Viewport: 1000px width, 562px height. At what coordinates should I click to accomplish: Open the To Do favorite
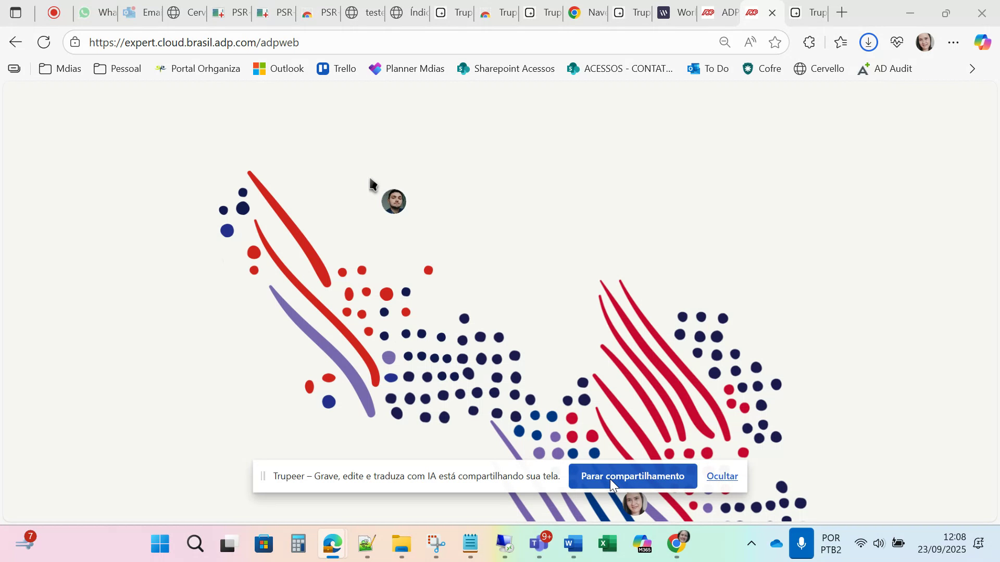707,68
